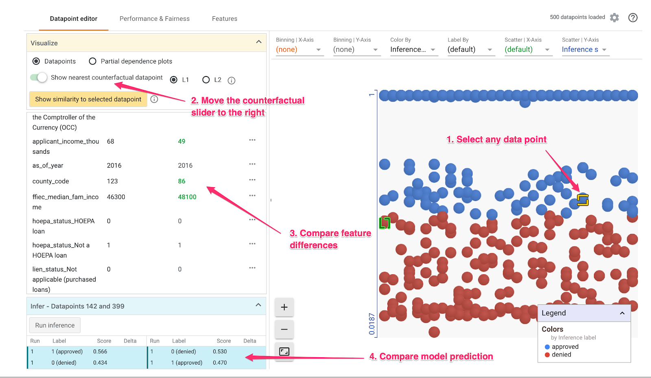Select the yellow-highlighted datapoint in scatter plot

tap(583, 200)
